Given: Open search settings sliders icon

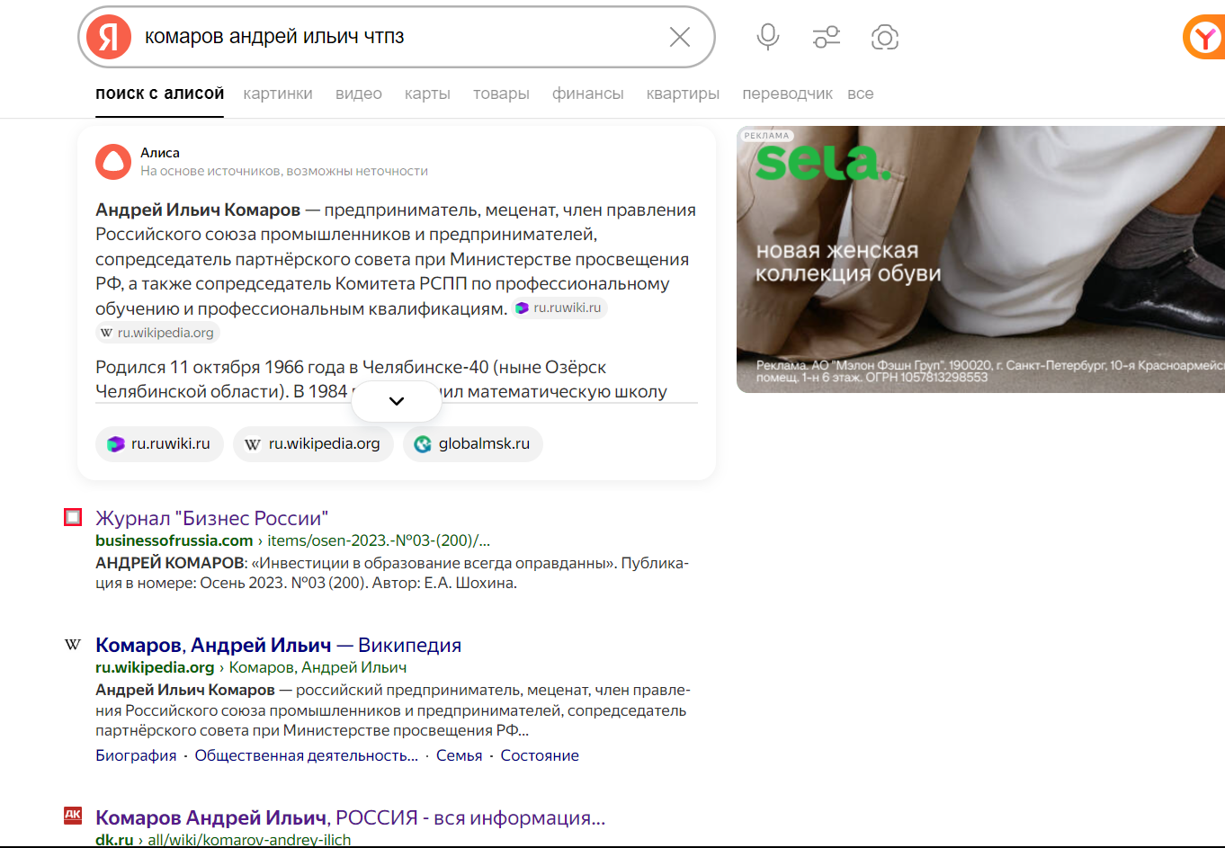Looking at the screenshot, I should [x=826, y=37].
